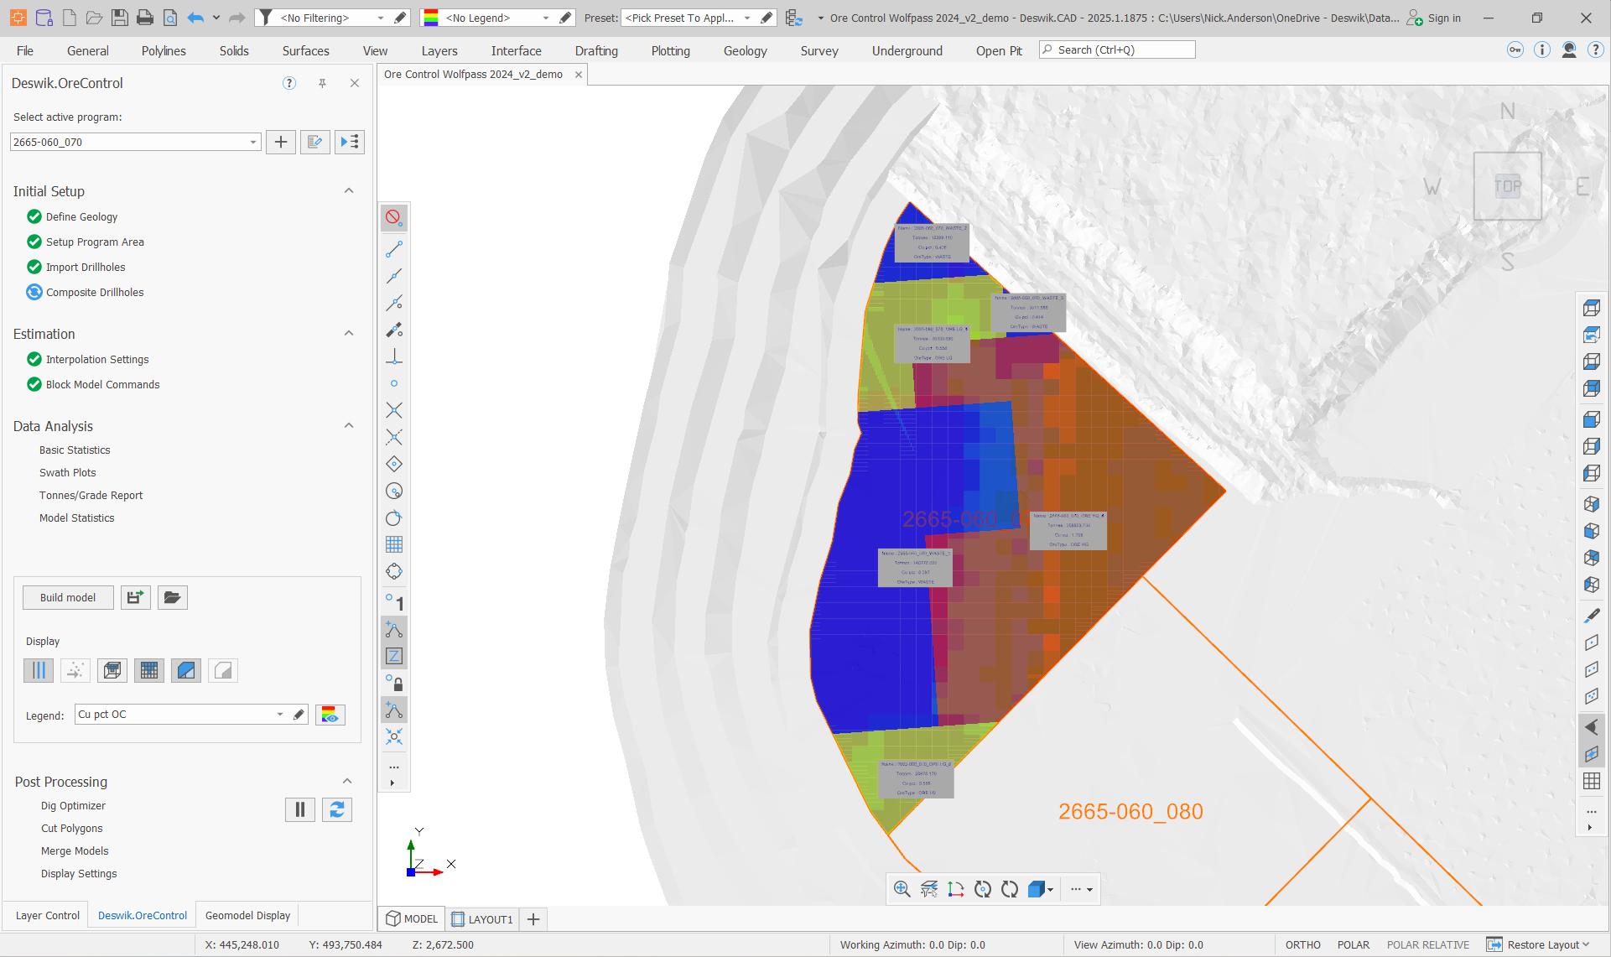The image size is (1611, 957).
Task: Switch to the LAYOUT1 tab
Action: click(482, 919)
